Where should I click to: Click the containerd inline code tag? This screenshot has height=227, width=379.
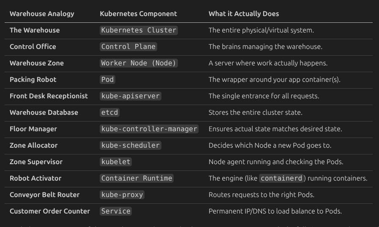281,178
